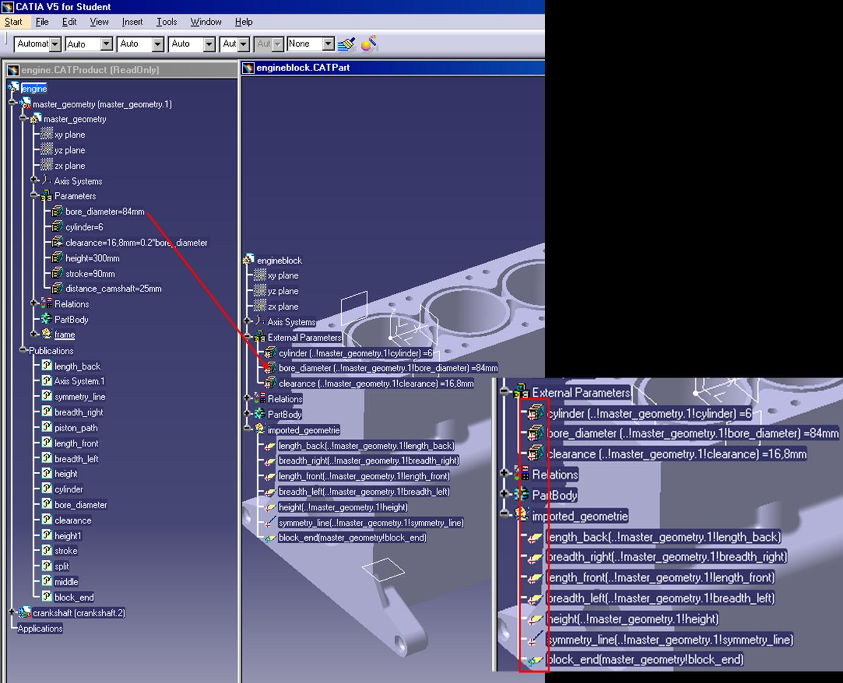The height and width of the screenshot is (683, 843).
Task: Collapse imported_geometrie node in engineblock tree
Action: (247, 429)
